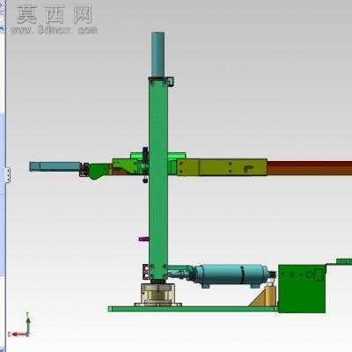The height and width of the screenshot is (352, 352).
Task: Select the magenta pin on column side
Action: 143,239
